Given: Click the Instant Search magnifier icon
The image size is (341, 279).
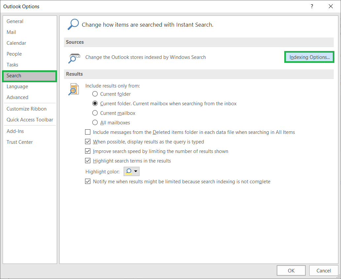Looking at the screenshot, I should point(73,24).
